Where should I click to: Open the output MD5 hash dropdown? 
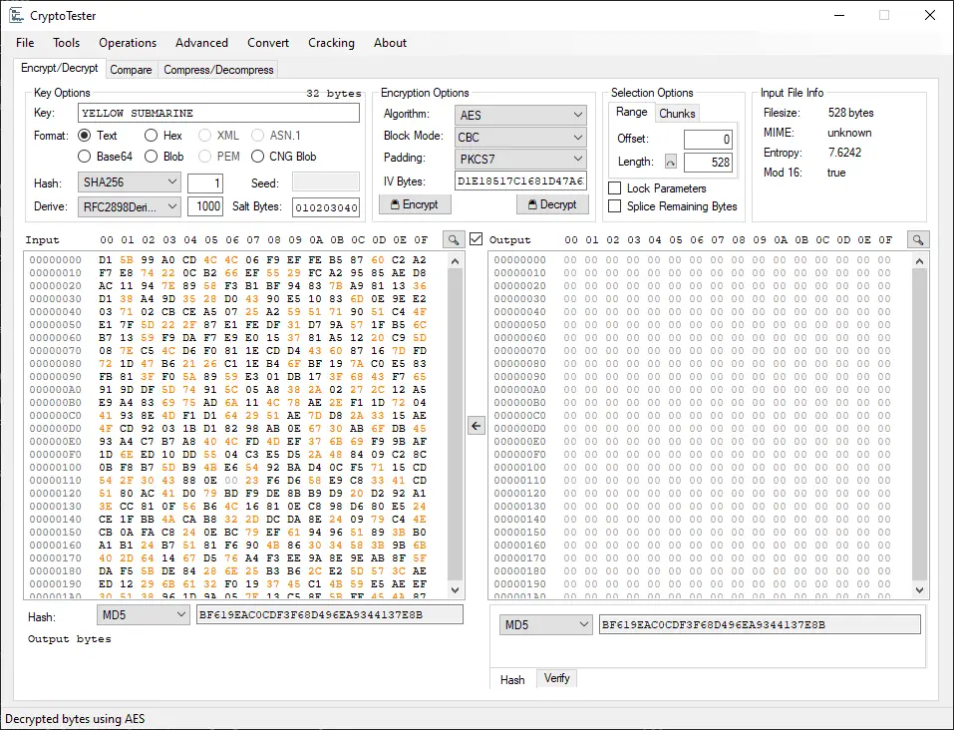(x=545, y=624)
